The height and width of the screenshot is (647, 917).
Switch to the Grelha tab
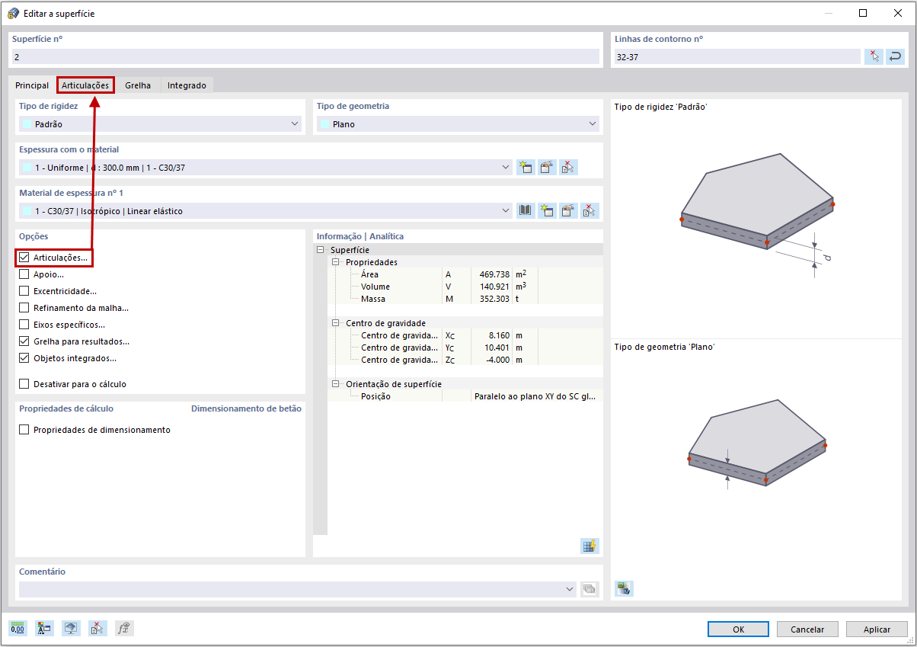click(x=138, y=85)
